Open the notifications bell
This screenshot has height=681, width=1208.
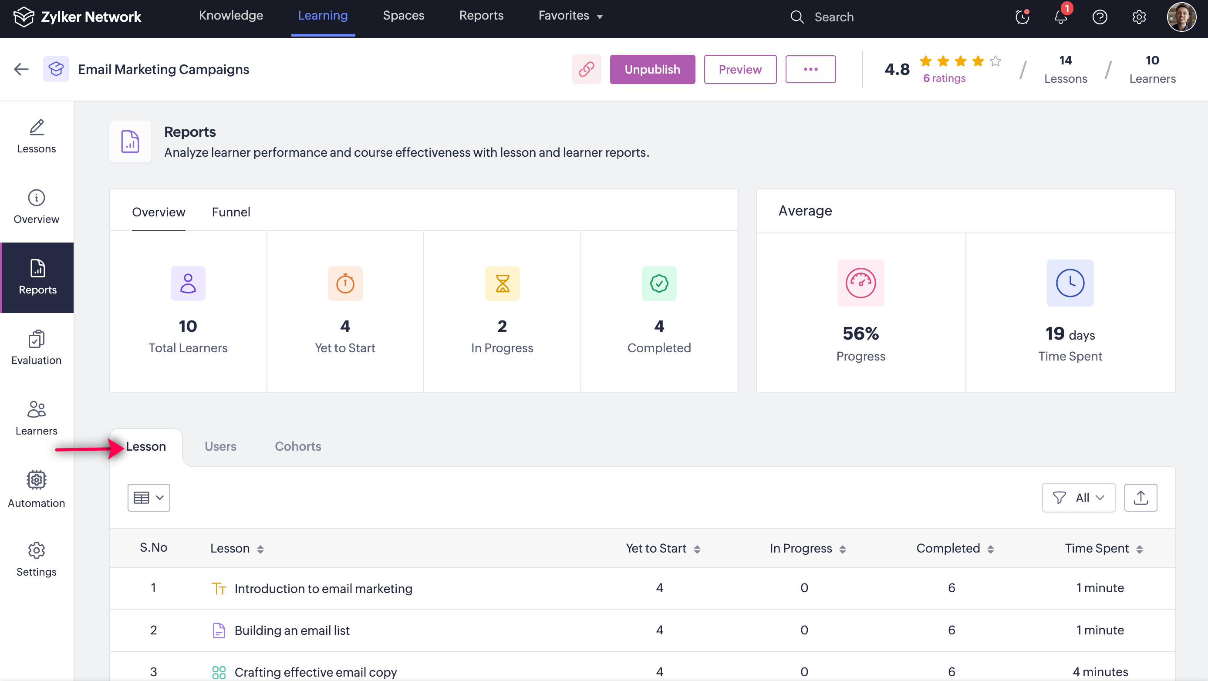tap(1060, 17)
